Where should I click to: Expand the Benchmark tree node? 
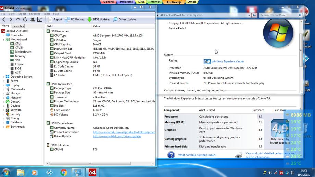[4, 127]
